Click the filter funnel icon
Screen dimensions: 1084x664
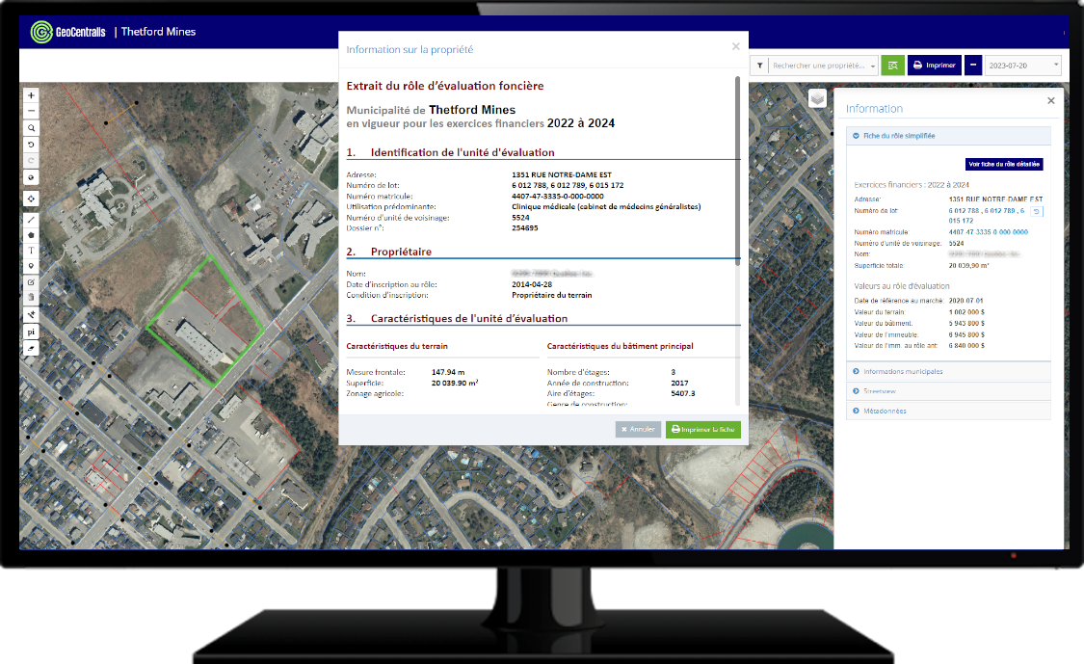[x=760, y=66]
